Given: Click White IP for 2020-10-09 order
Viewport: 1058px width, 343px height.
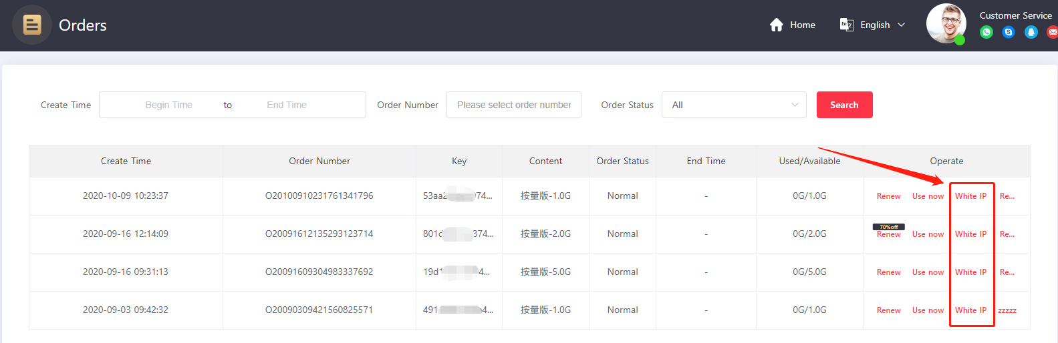Looking at the screenshot, I should click(x=970, y=196).
